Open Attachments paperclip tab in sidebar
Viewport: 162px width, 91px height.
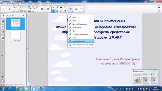tap(3, 27)
